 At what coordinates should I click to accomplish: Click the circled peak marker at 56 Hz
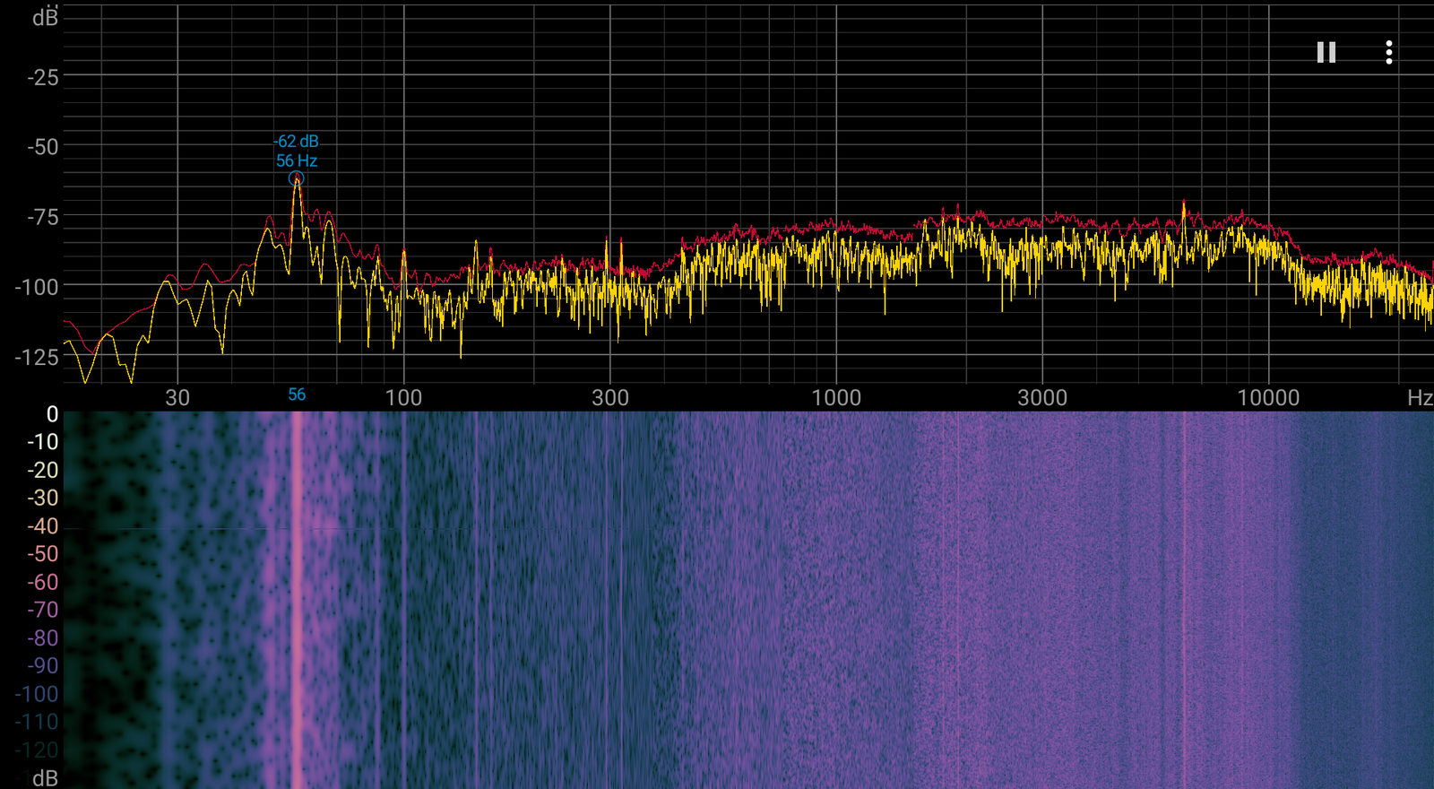point(297,178)
